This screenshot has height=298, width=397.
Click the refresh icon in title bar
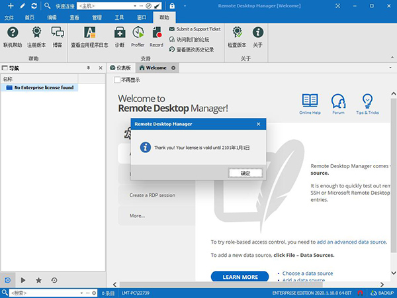pos(34,6)
